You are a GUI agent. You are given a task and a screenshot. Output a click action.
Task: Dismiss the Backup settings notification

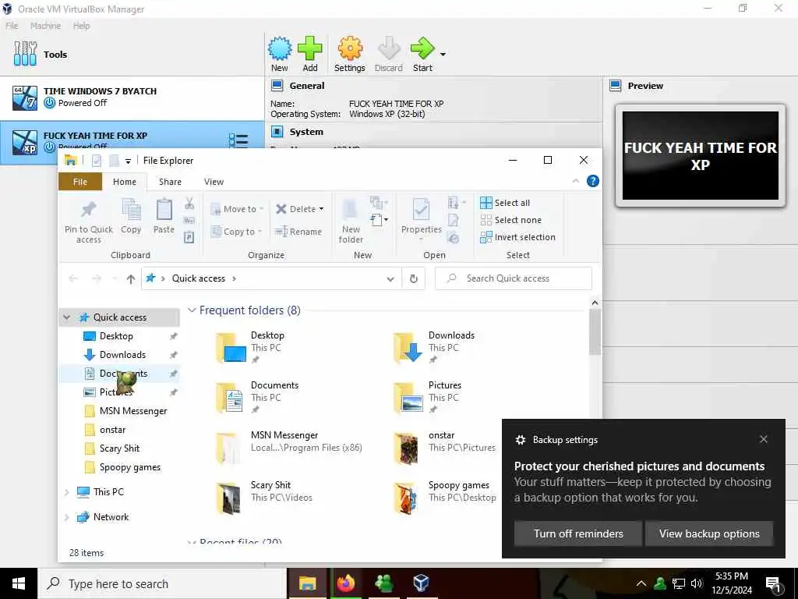(764, 439)
